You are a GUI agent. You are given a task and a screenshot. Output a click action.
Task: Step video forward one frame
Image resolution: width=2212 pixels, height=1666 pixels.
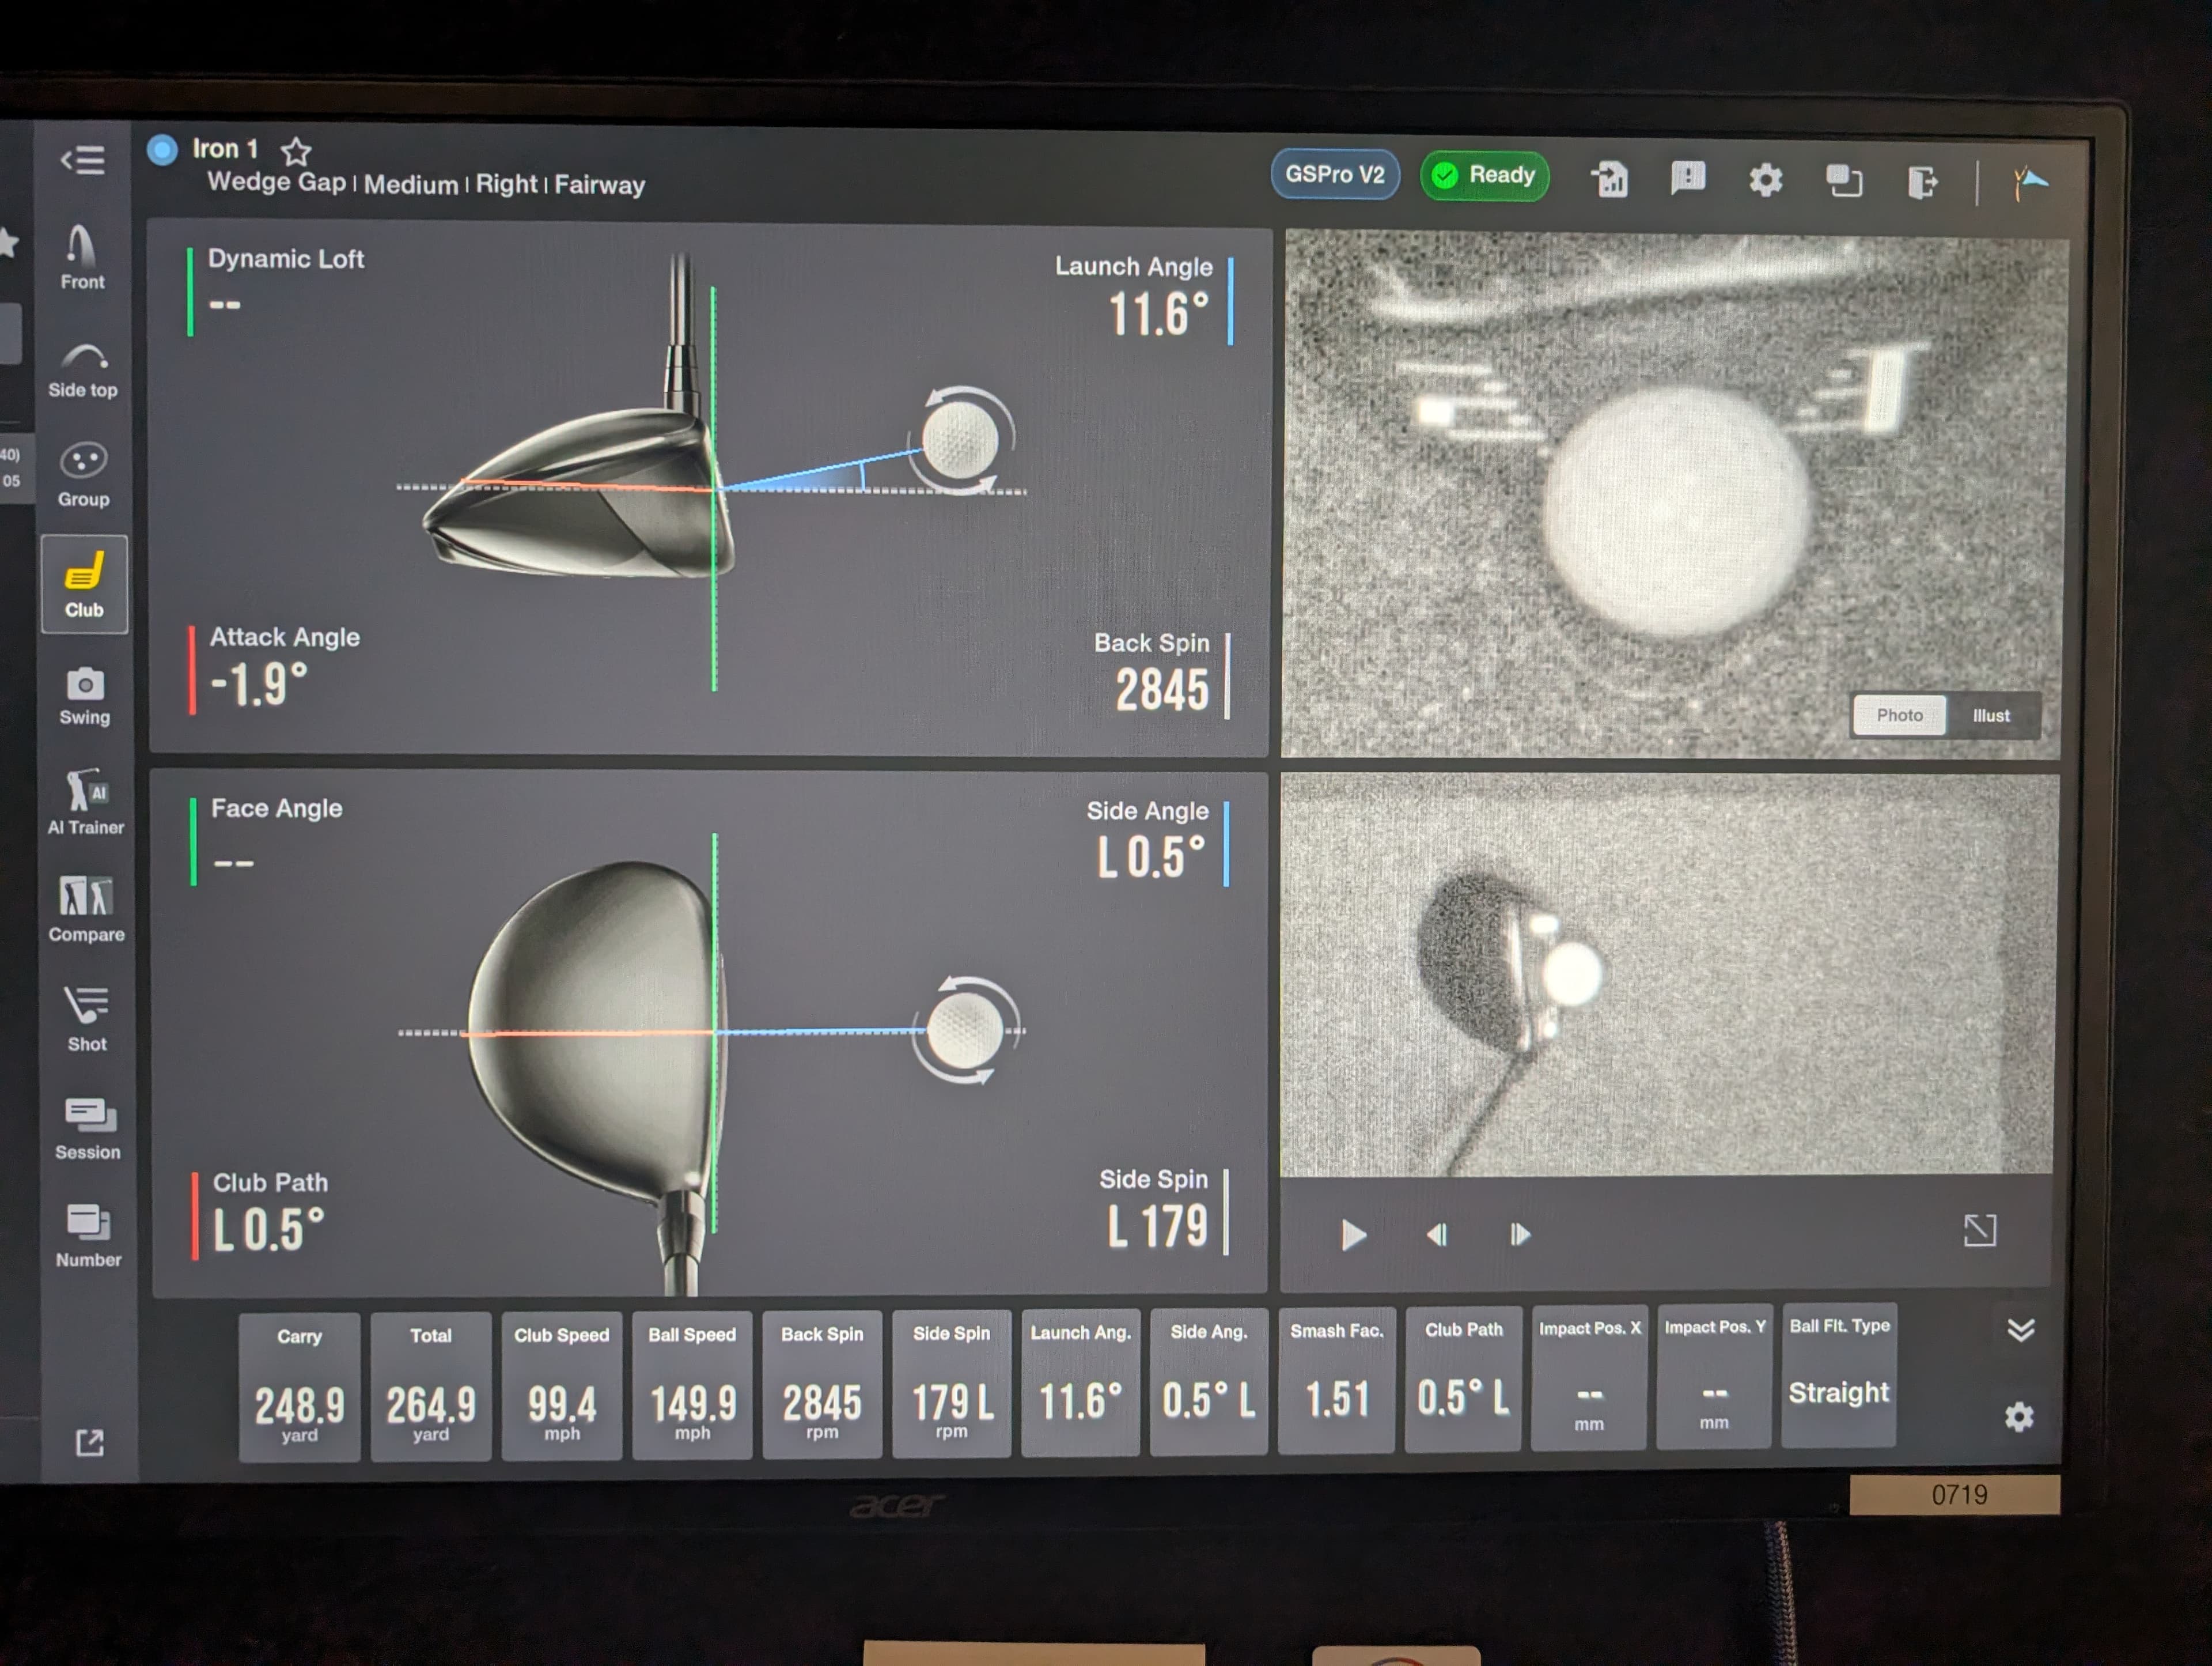tap(1520, 1235)
